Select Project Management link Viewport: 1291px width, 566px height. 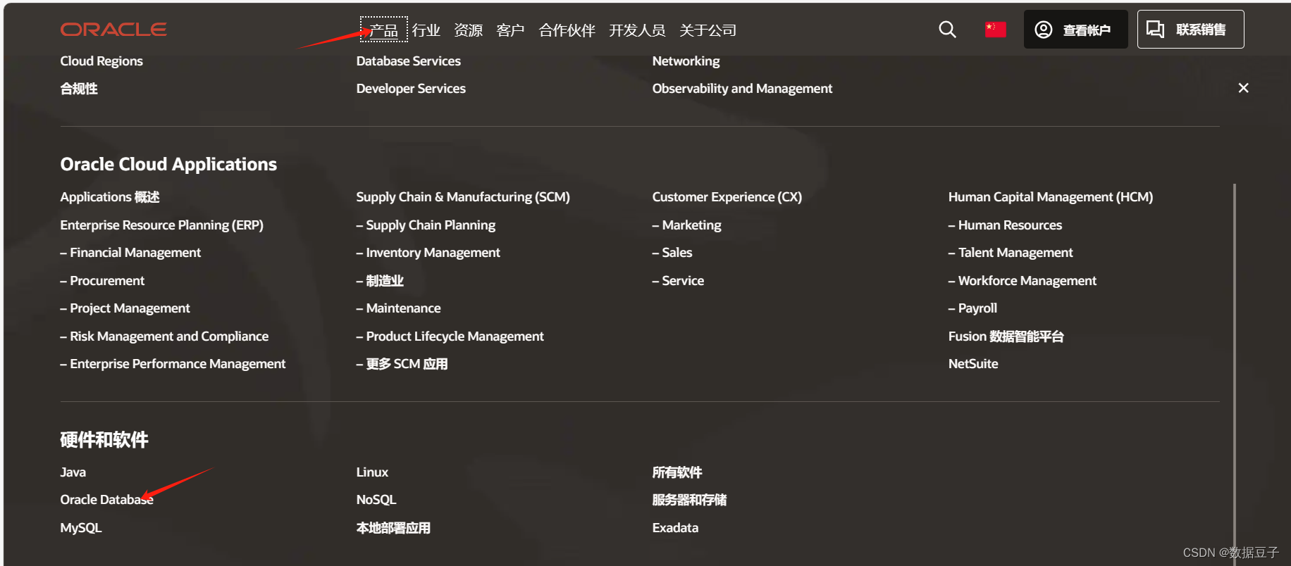(125, 308)
